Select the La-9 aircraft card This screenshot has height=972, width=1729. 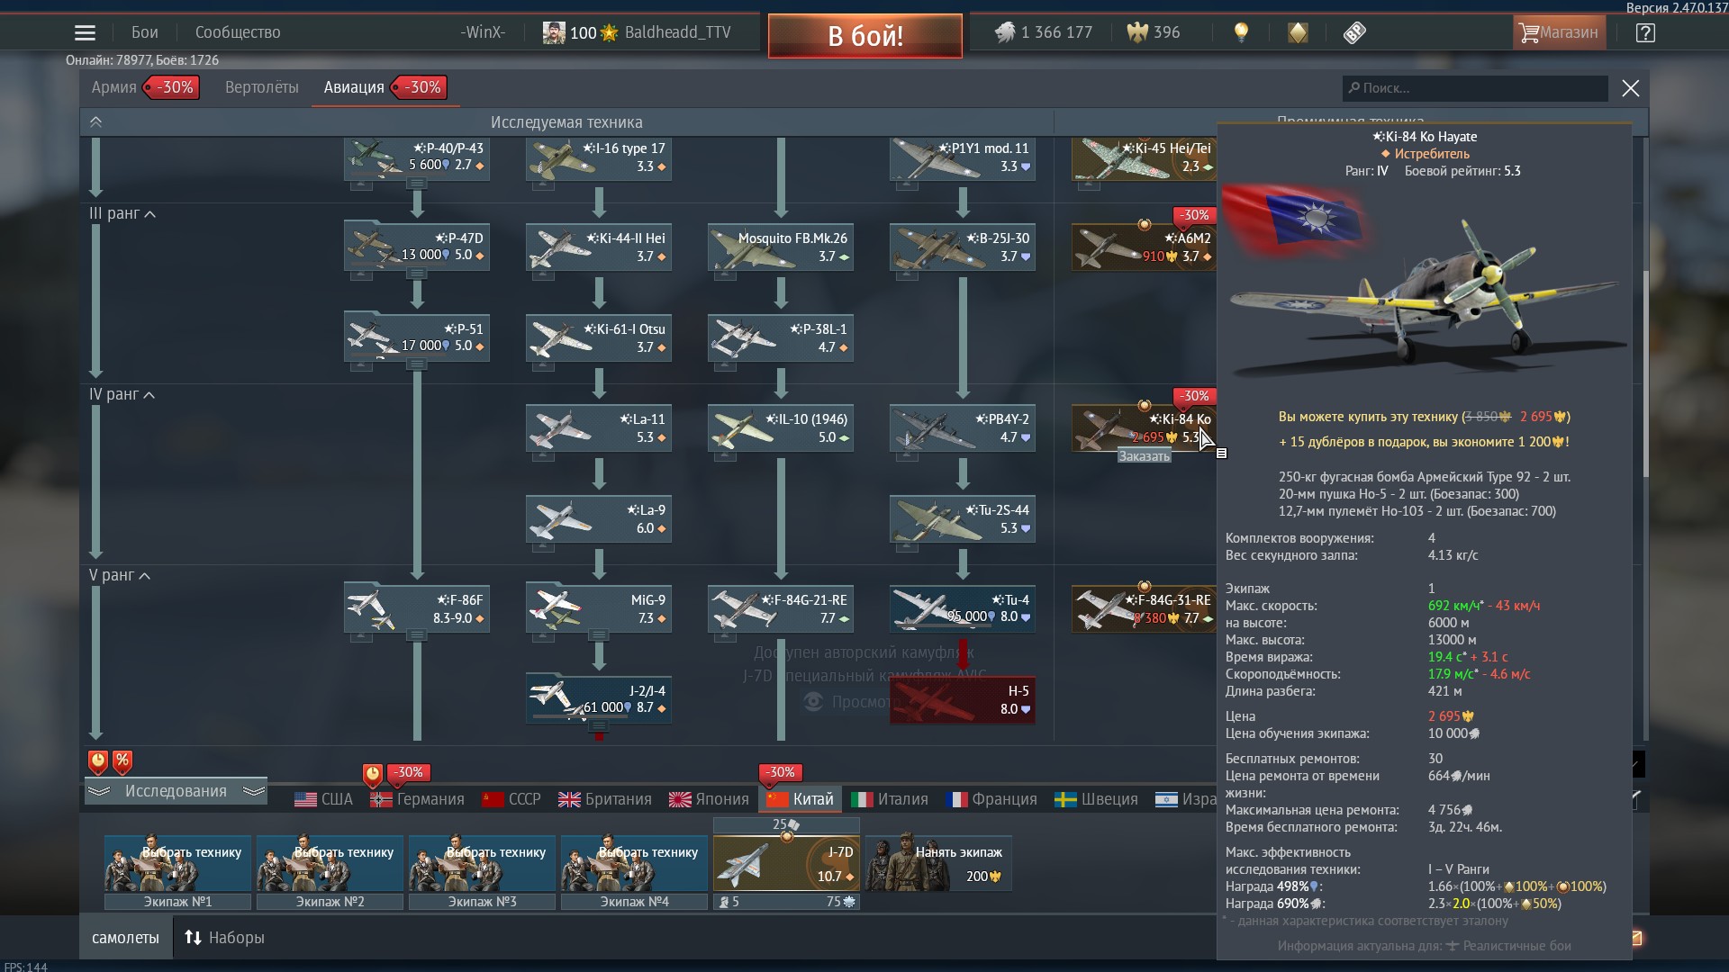click(599, 518)
